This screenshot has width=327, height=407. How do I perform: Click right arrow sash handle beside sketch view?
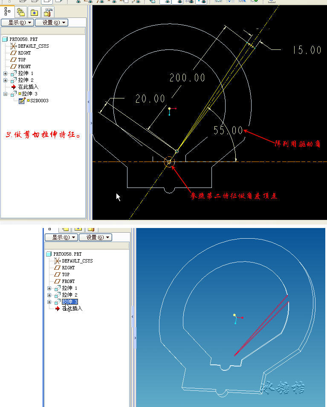91,123
